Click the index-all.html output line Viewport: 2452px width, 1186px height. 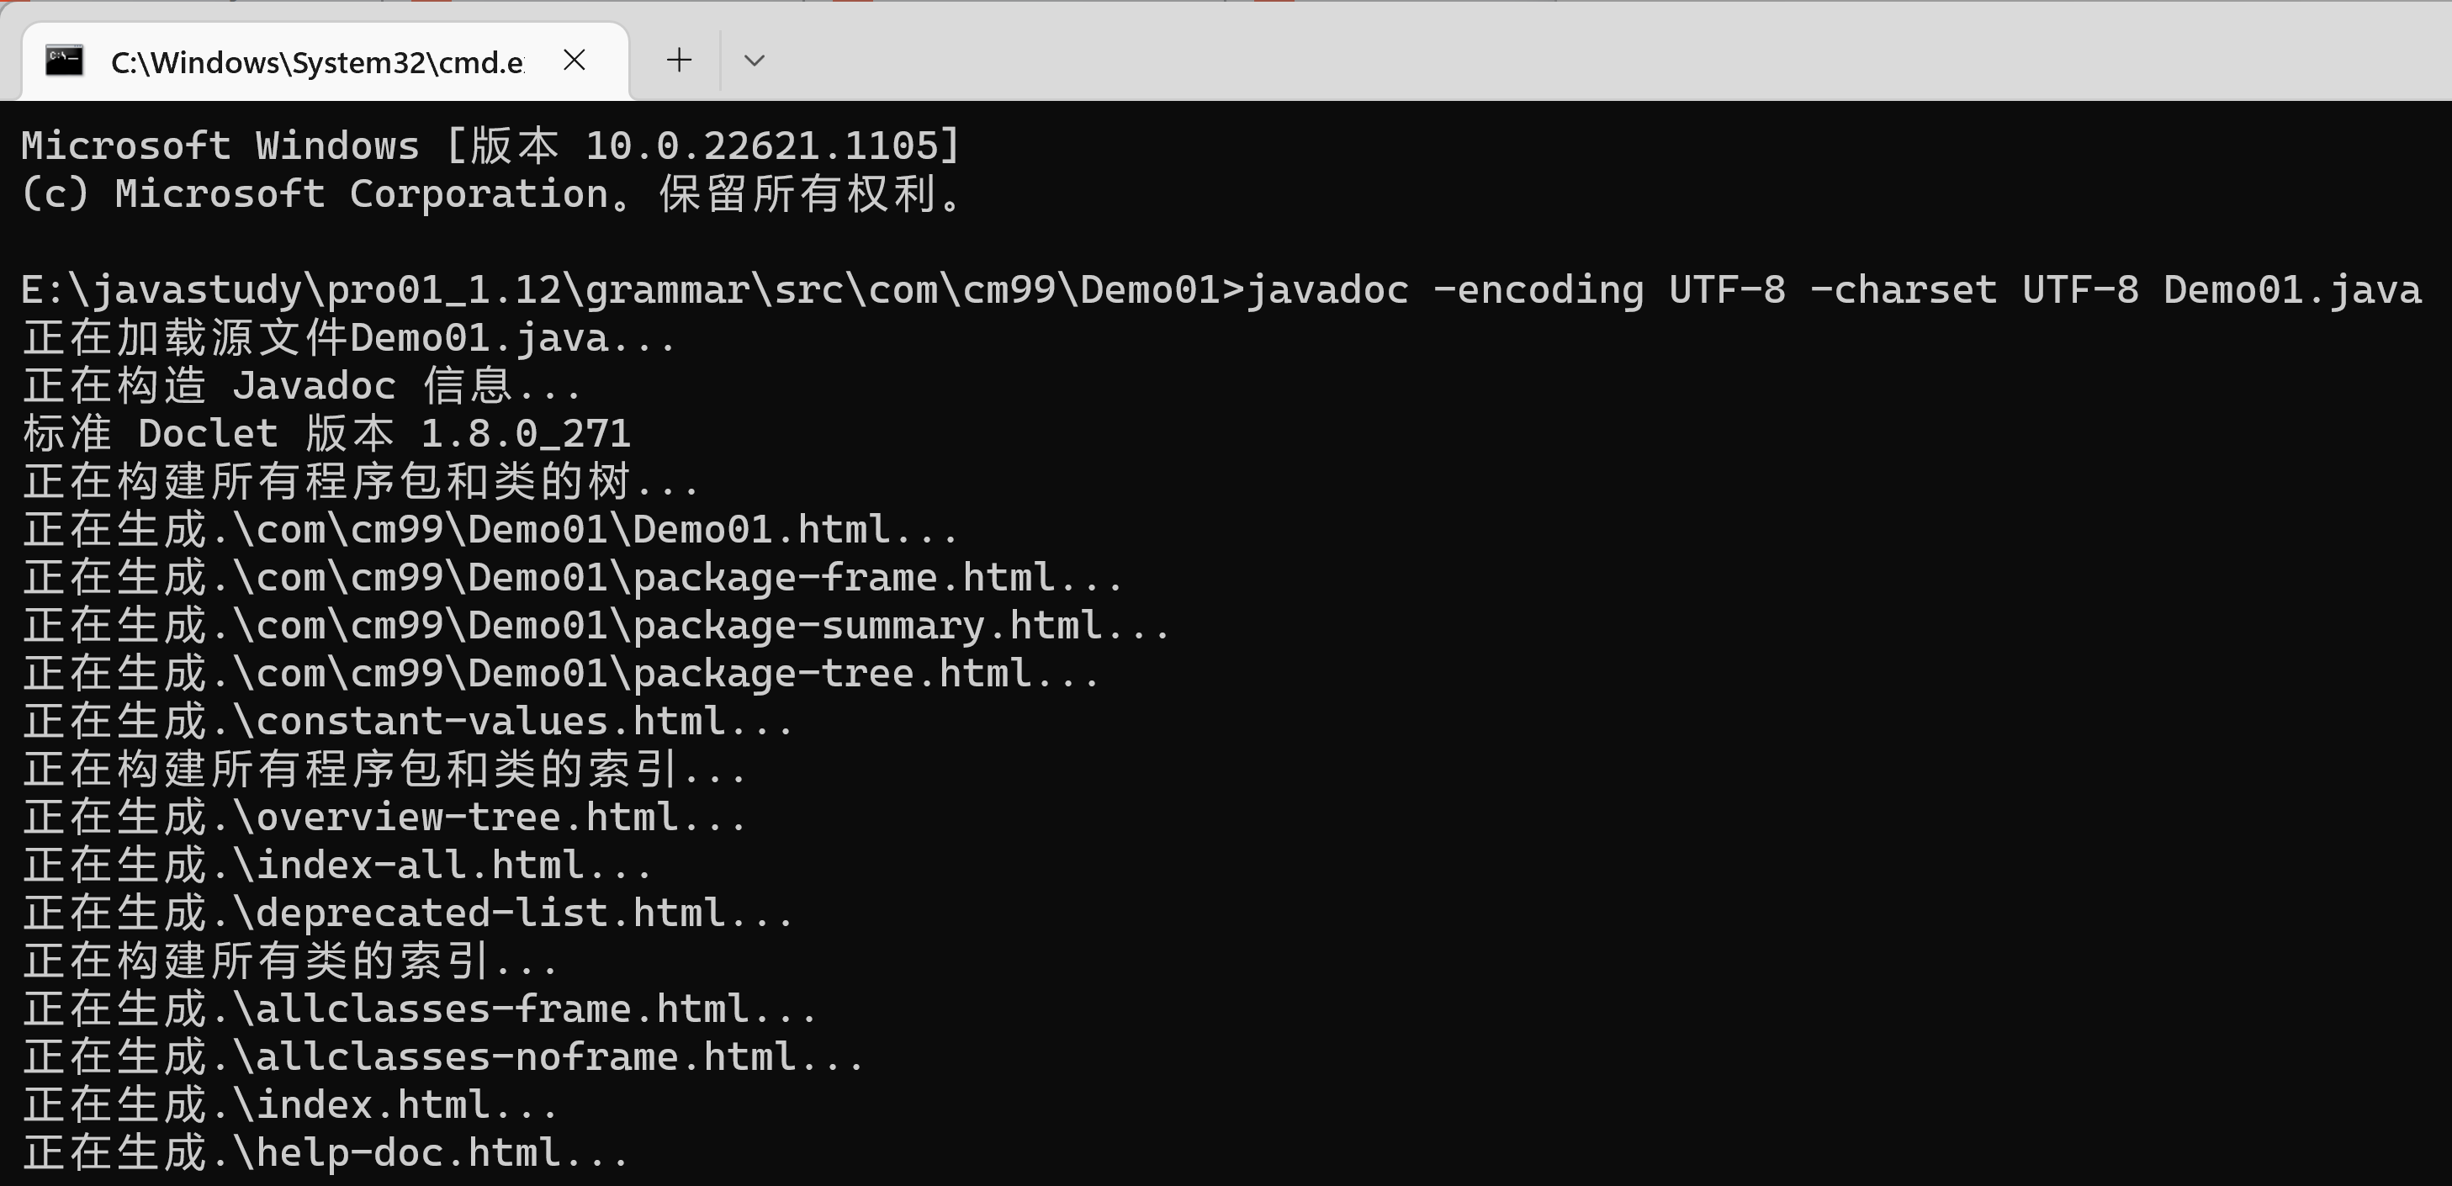(x=338, y=866)
